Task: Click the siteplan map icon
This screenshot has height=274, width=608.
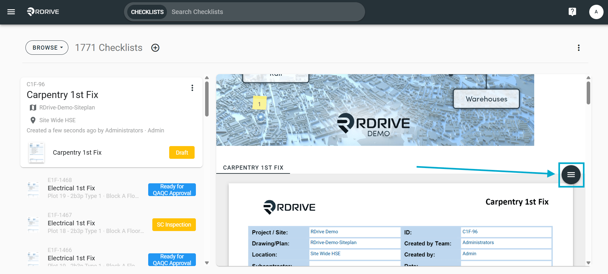Action: 33,108
